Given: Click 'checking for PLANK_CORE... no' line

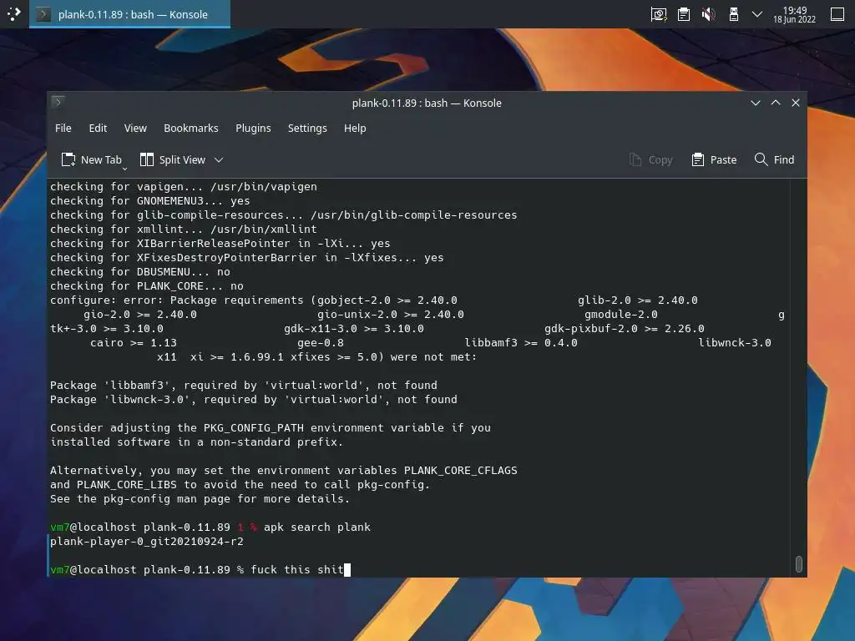Looking at the screenshot, I should click(x=147, y=286).
